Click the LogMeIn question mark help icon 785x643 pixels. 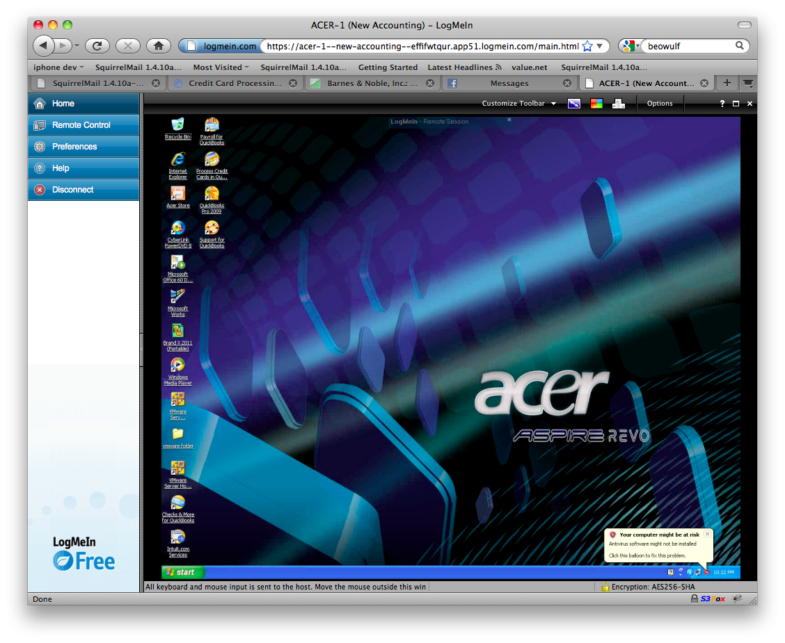722,104
